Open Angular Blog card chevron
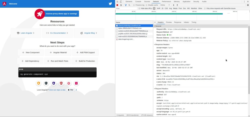The height and width of the screenshot is (117, 250). tap(96, 33)
